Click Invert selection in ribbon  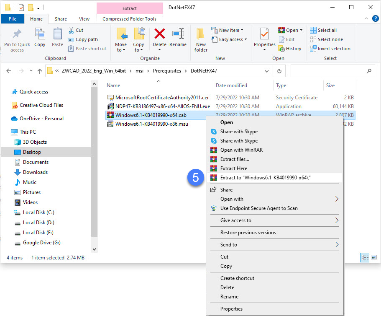pyautogui.click(x=330, y=49)
